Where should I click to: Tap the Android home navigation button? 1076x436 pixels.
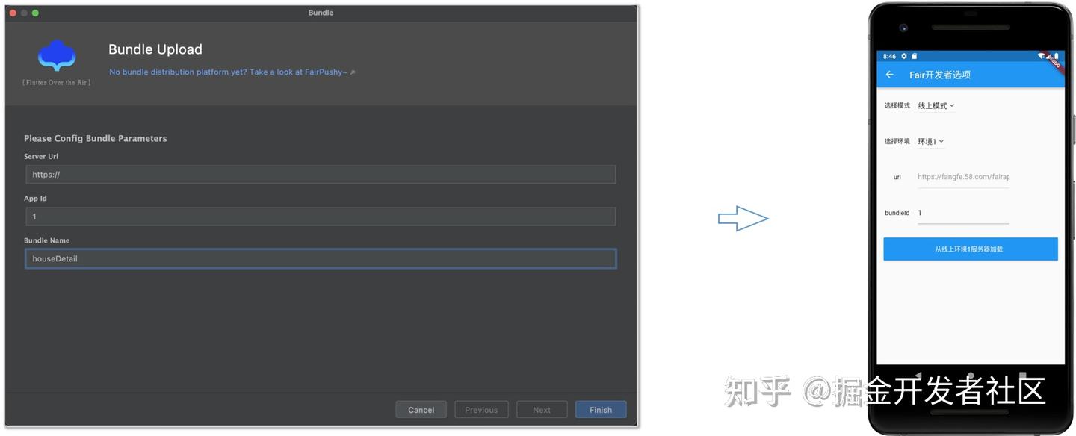coord(971,375)
